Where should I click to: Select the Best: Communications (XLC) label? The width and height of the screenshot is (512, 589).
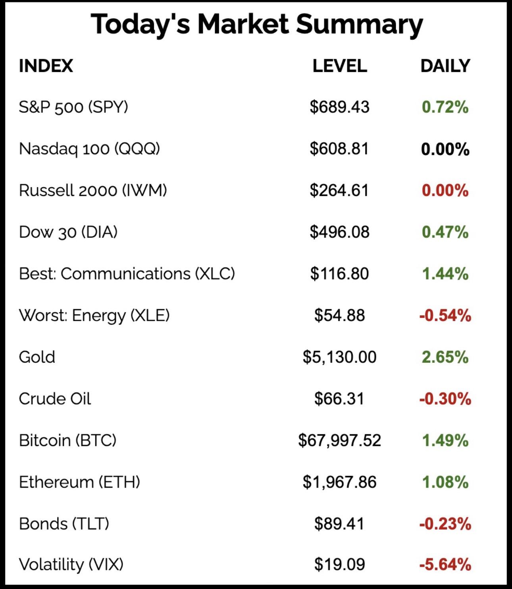click(x=127, y=274)
